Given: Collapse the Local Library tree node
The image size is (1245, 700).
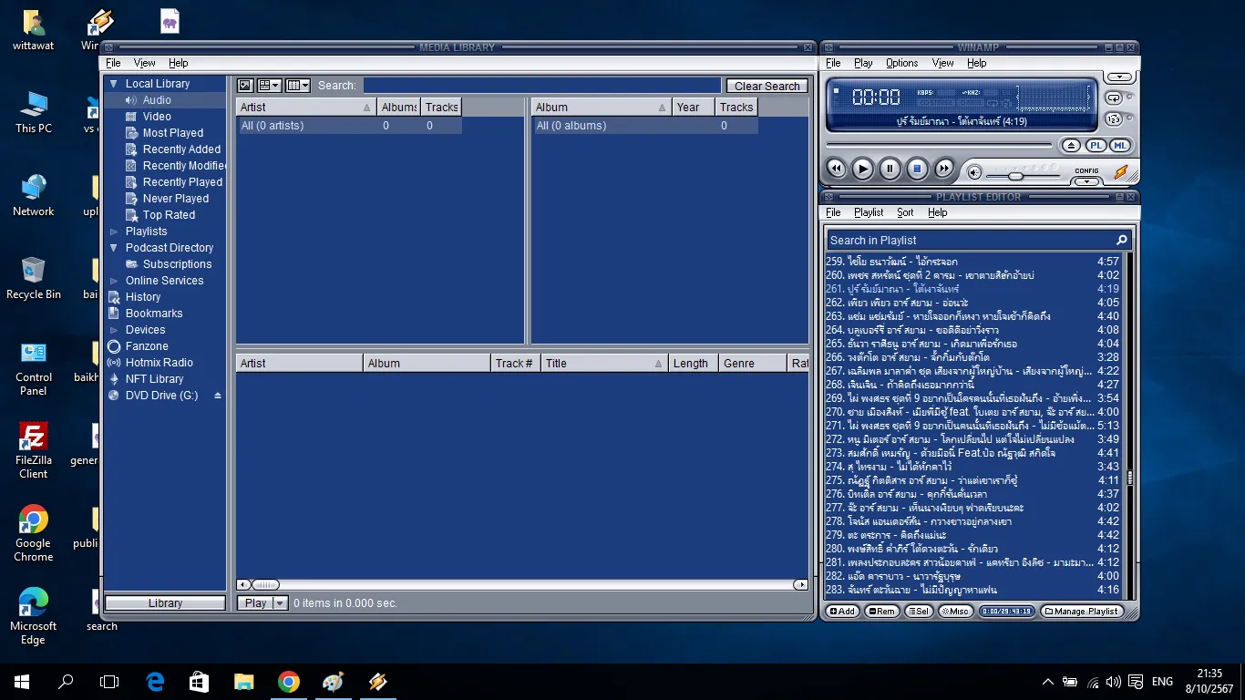Looking at the screenshot, I should point(114,84).
